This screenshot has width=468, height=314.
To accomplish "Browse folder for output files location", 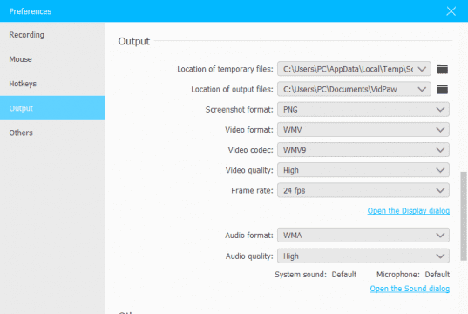I will (442, 89).
